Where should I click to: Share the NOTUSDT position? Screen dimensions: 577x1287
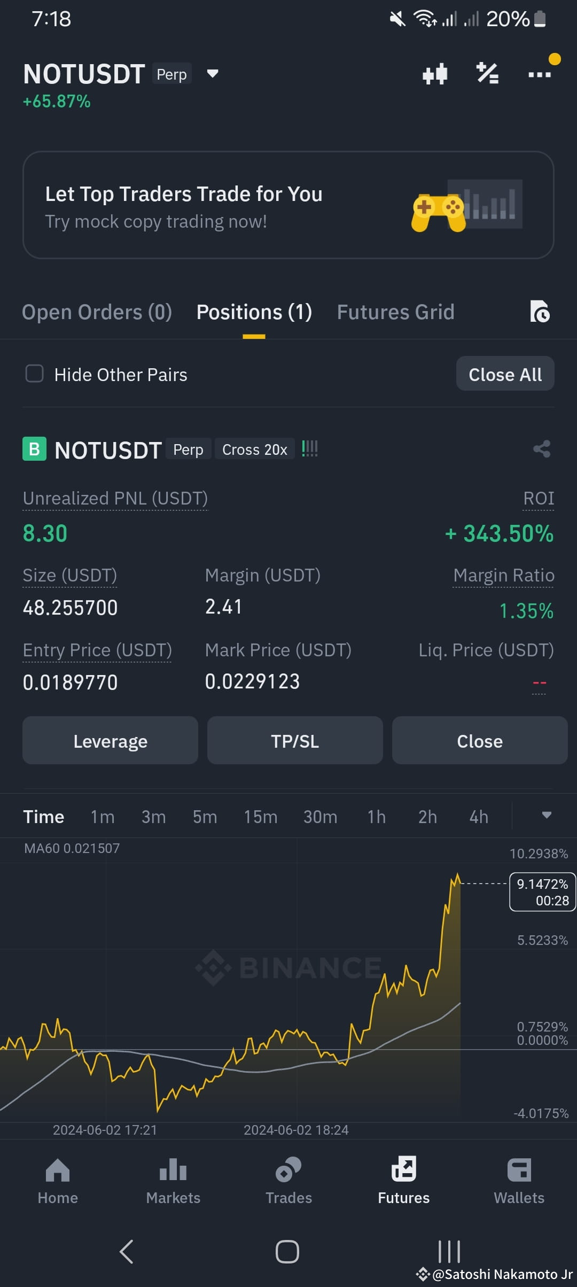pos(542,449)
